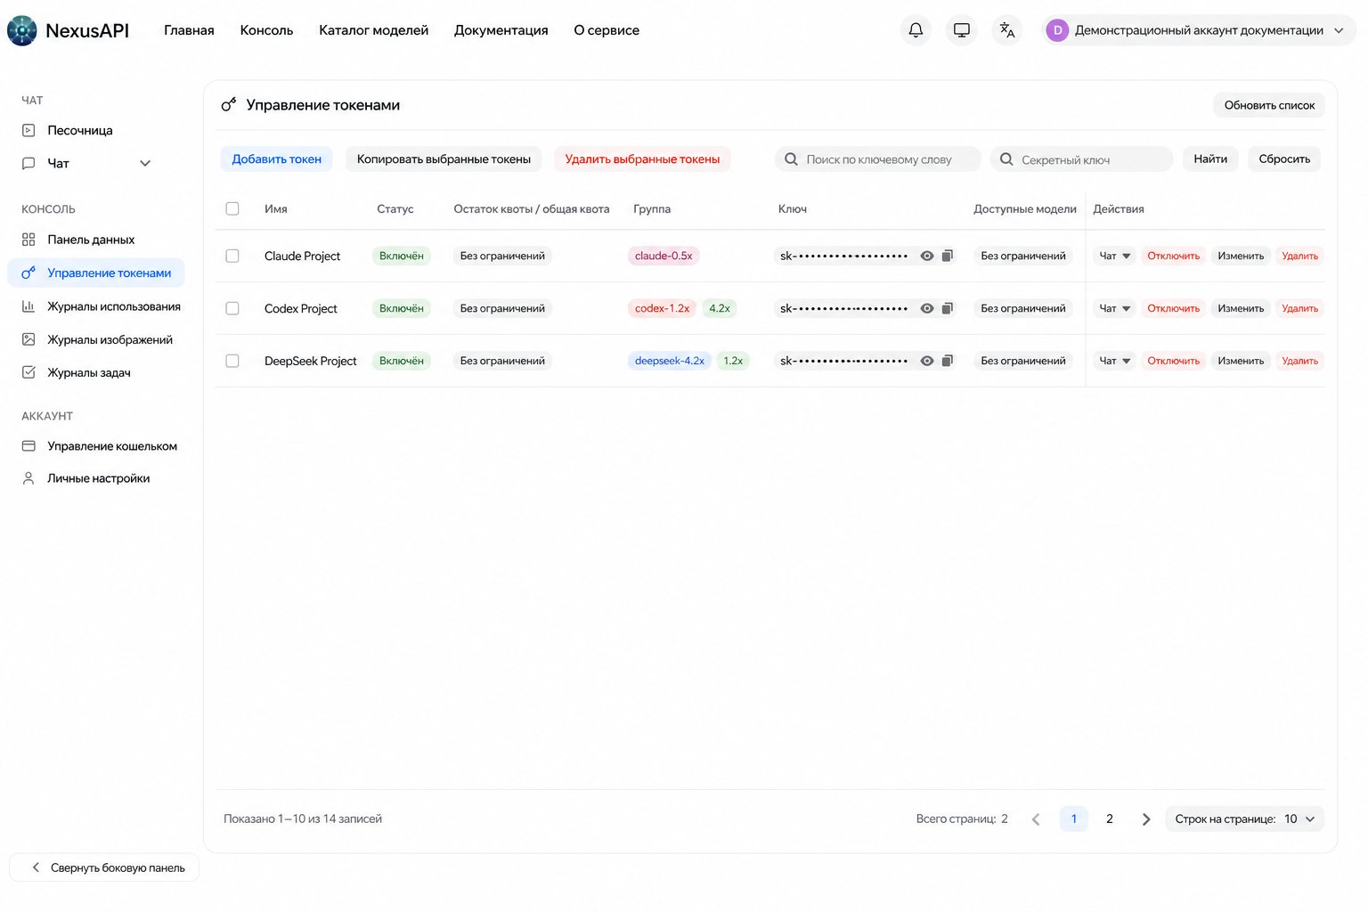Disable the Codex Project token
This screenshot has height=912, width=1368.
[x=1173, y=308]
